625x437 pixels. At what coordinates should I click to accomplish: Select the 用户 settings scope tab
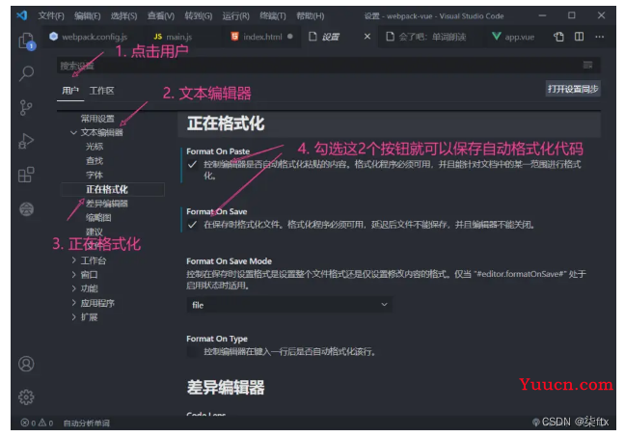point(70,91)
